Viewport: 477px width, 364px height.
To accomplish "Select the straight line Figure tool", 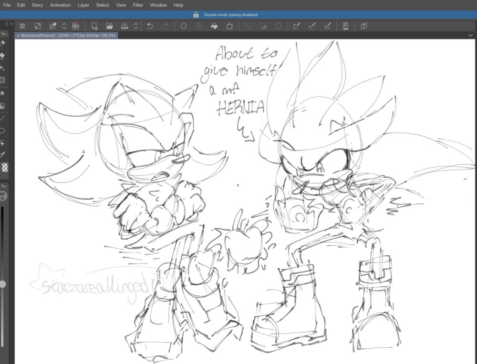I will [x=2, y=119].
